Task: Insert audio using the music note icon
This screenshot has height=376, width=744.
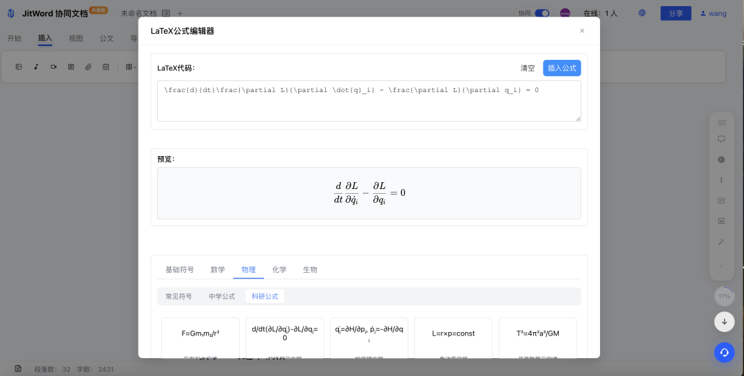Action: (36, 67)
